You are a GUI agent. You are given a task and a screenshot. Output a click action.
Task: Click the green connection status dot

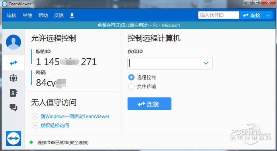click(31, 142)
